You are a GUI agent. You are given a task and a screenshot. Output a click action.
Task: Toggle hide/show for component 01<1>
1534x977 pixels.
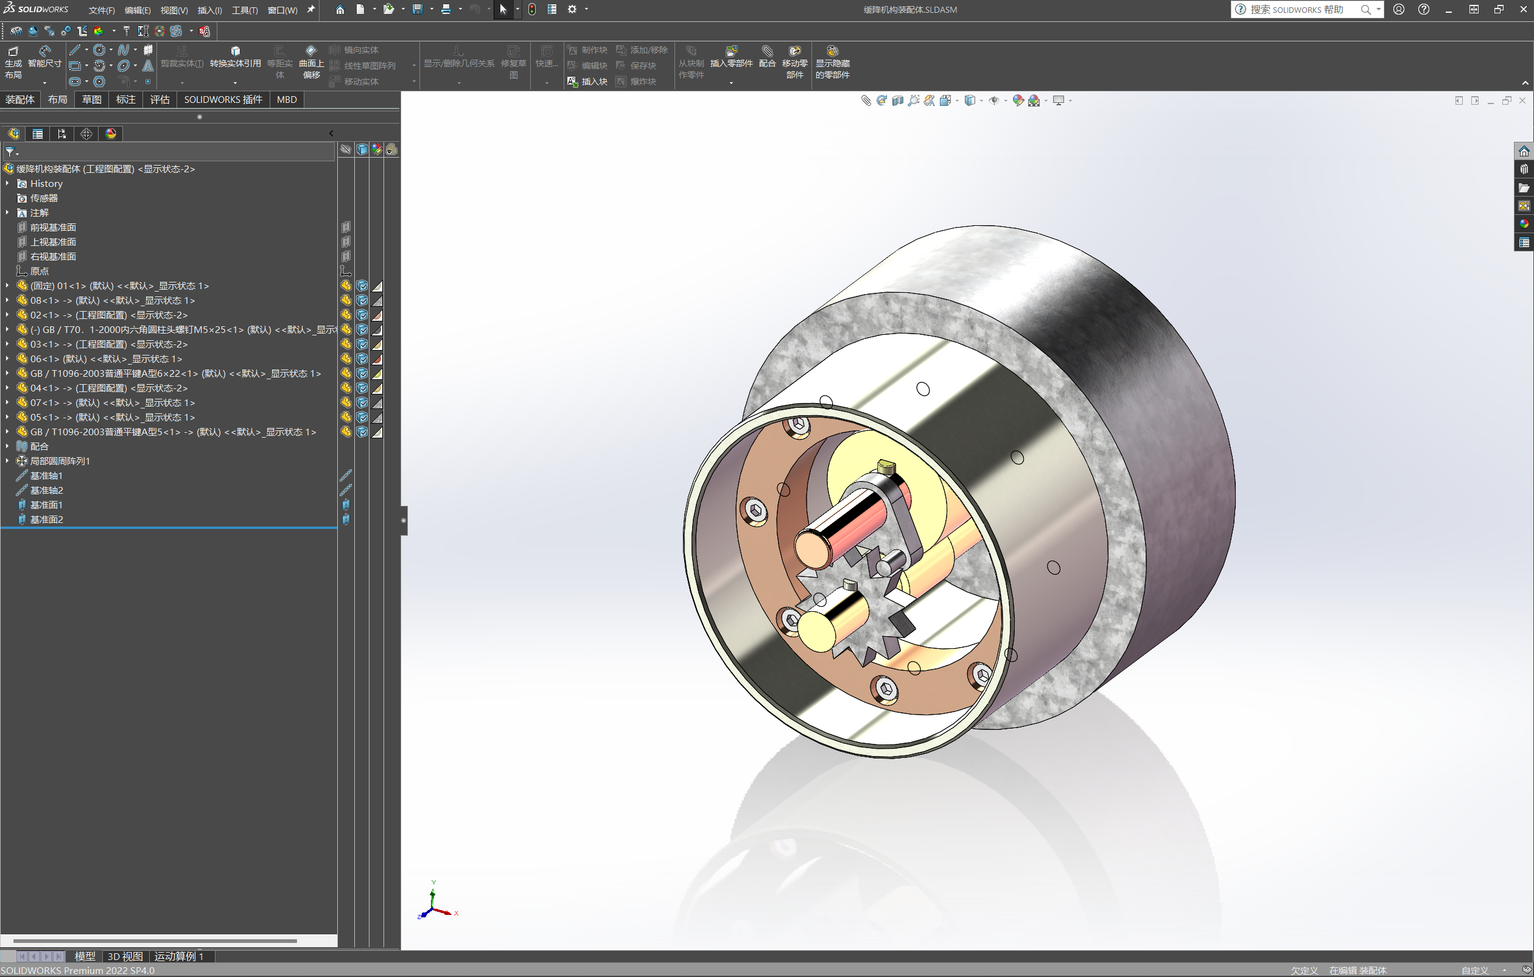346,286
